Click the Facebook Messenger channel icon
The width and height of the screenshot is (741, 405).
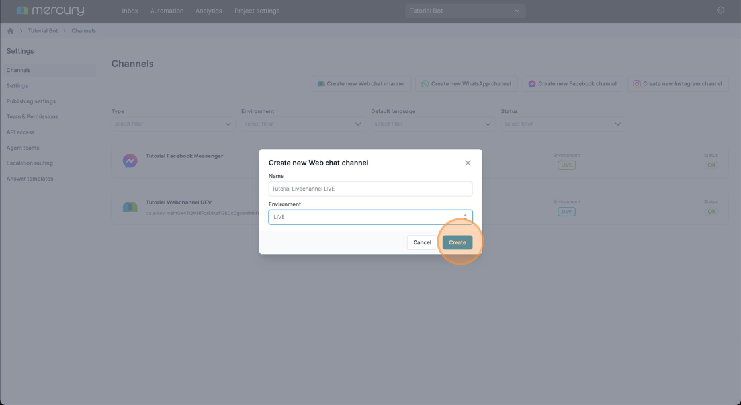pos(130,161)
